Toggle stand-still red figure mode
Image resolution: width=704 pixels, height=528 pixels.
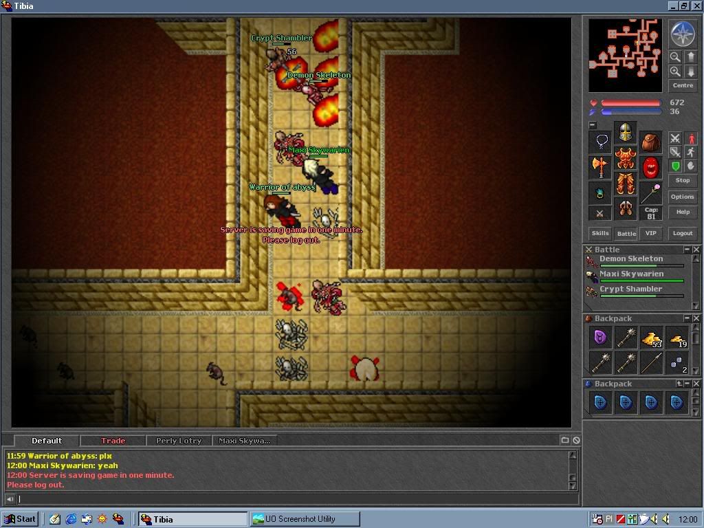click(x=690, y=138)
